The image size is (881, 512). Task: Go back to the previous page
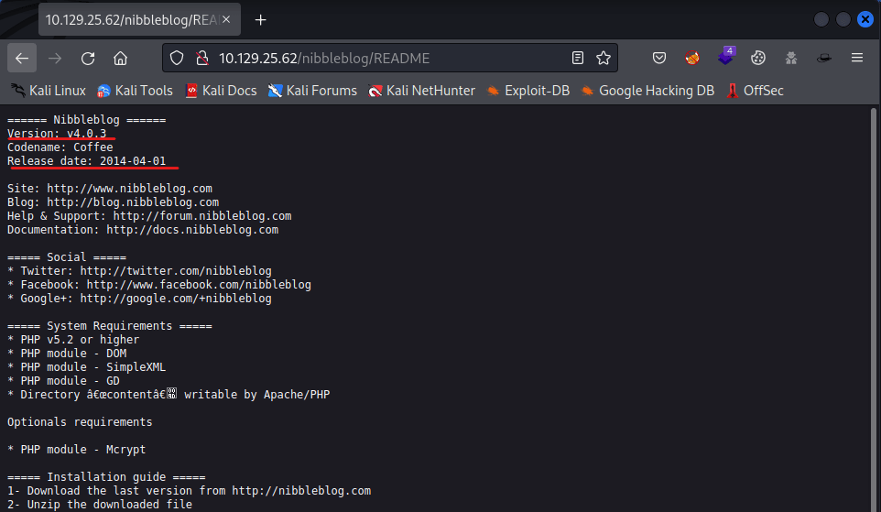coord(22,58)
